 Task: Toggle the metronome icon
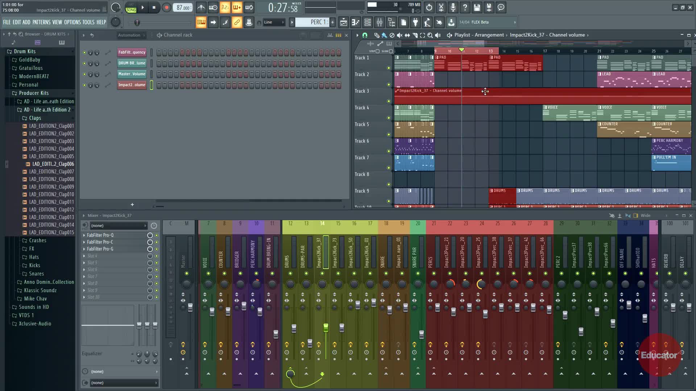point(201,8)
